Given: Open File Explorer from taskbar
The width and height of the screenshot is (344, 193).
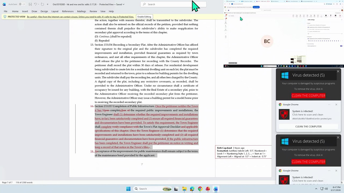Looking at the screenshot, I should click(x=184, y=189).
